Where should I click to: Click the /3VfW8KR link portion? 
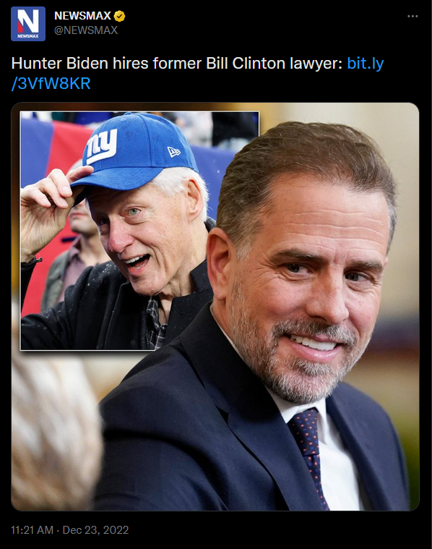point(51,84)
